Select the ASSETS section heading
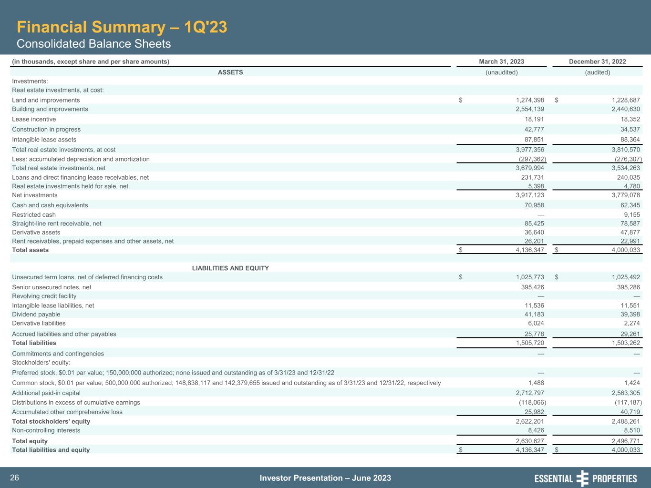This screenshot has width=651, height=488. [x=230, y=72]
